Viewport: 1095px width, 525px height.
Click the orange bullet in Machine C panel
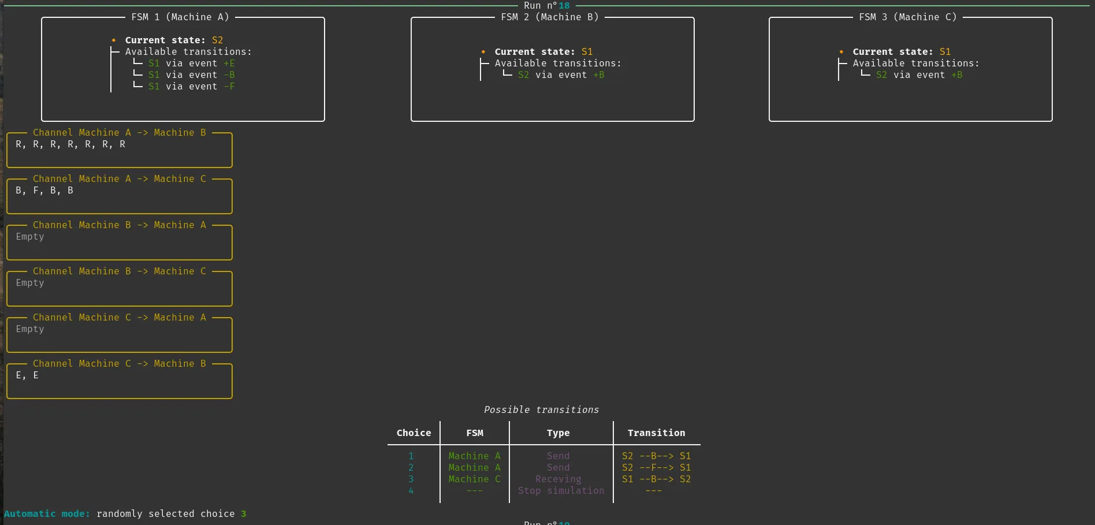(x=841, y=52)
